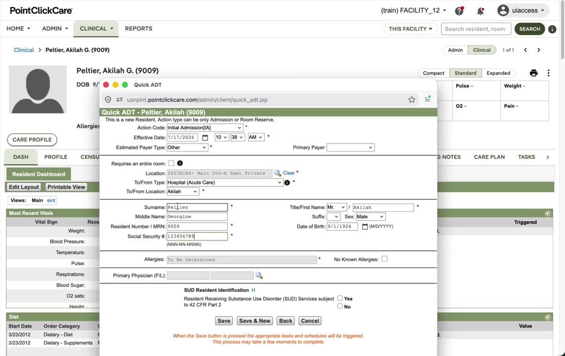Open the three-dot more options menu
The height and width of the screenshot is (356, 565).
tap(548, 73)
